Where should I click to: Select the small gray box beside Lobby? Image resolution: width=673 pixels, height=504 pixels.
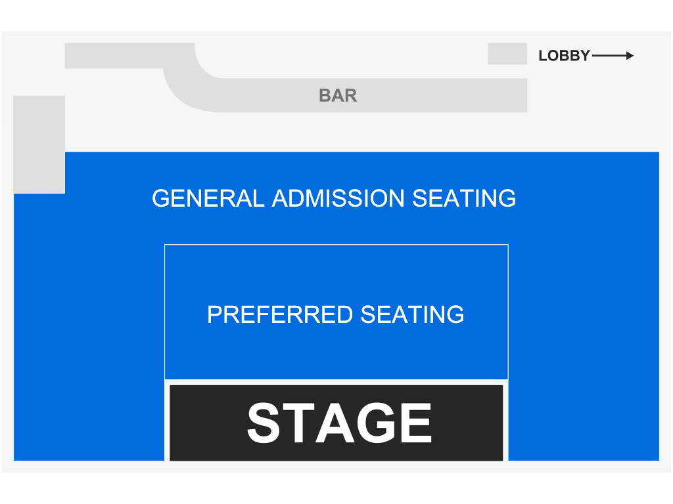[507, 54]
